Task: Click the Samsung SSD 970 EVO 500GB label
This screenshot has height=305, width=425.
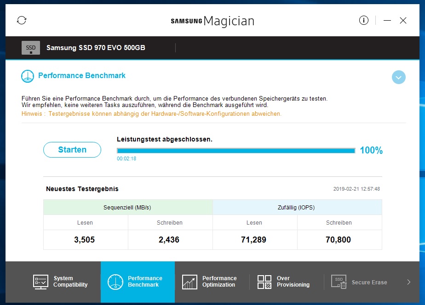Action: 96,48
